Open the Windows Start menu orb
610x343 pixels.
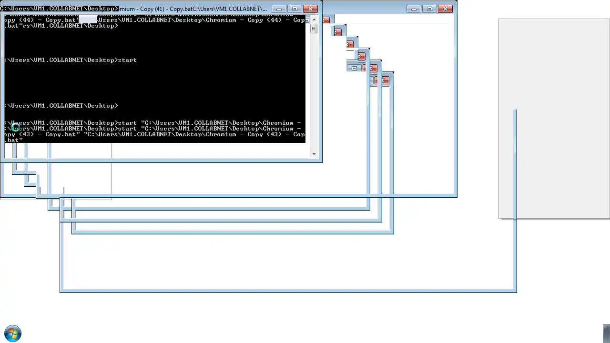coord(13,333)
